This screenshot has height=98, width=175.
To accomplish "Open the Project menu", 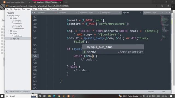I will coord(45,9).
